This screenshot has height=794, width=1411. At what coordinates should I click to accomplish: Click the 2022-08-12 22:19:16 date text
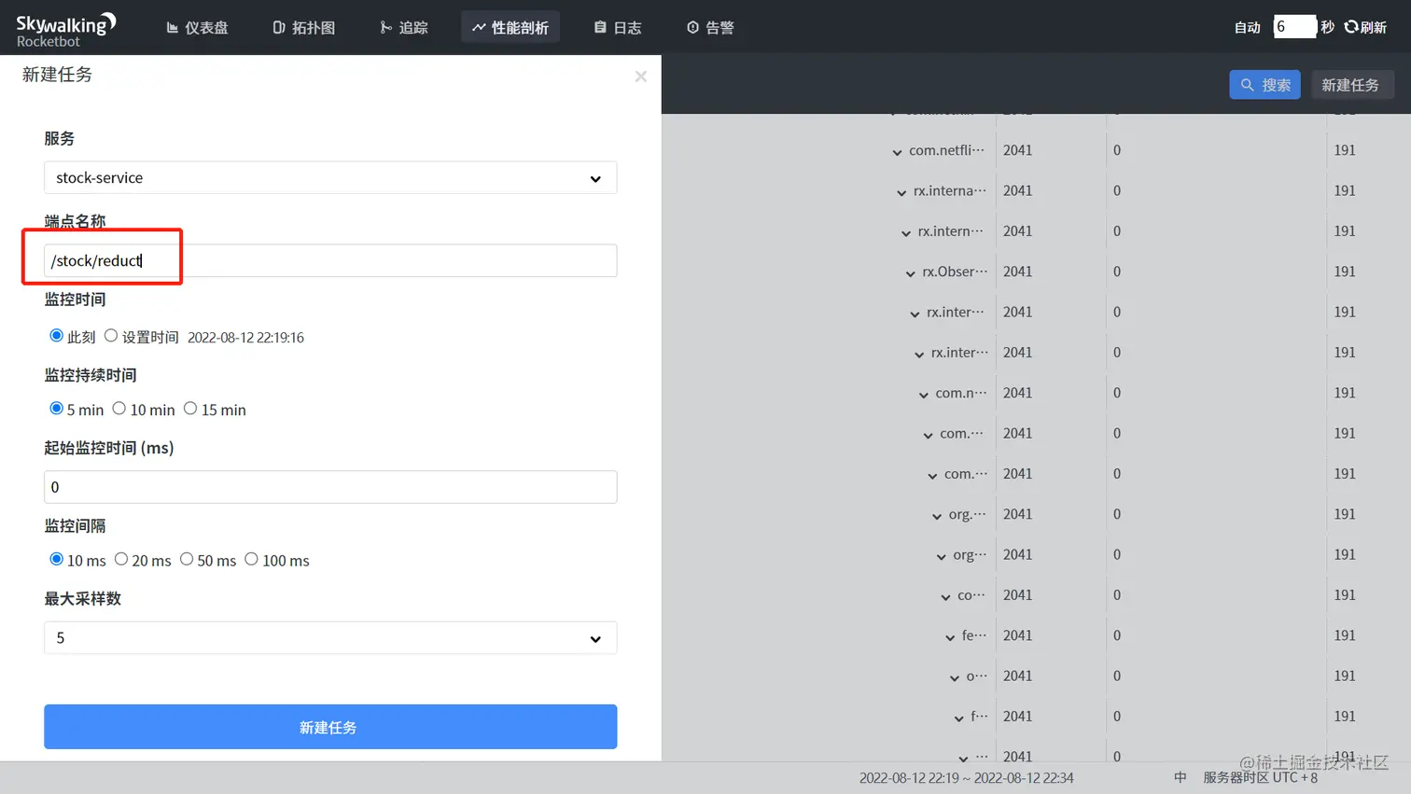tap(245, 338)
